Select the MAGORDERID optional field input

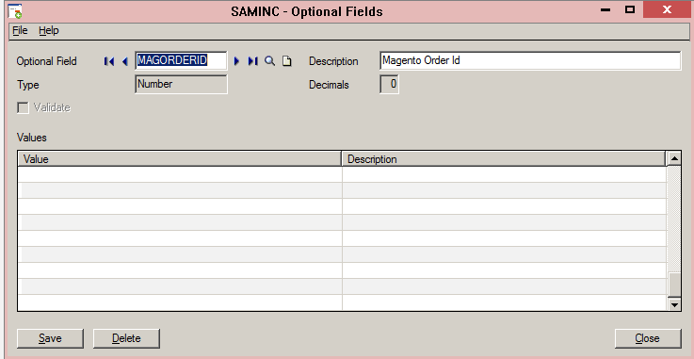pos(181,60)
